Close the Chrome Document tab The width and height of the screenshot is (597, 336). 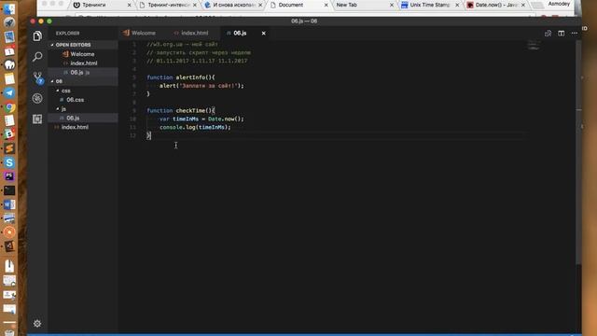326,5
